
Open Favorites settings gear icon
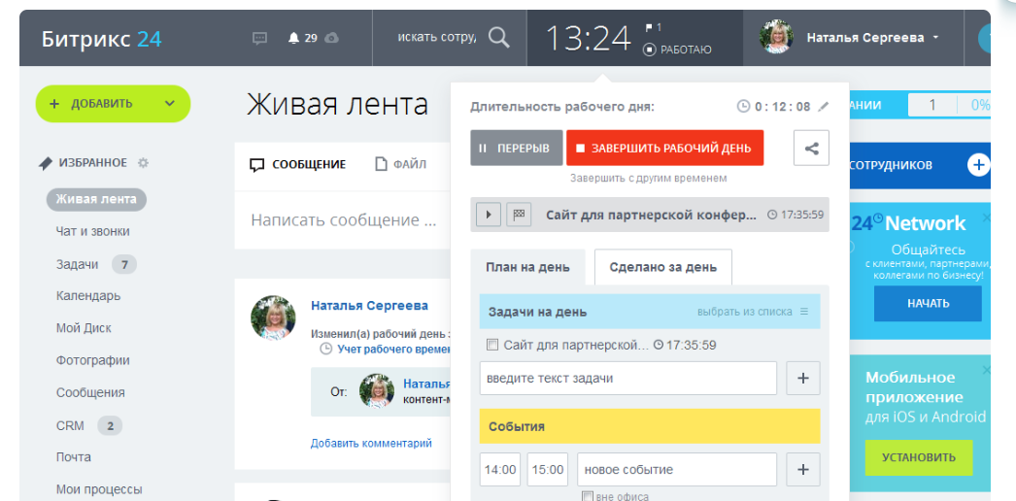143,163
